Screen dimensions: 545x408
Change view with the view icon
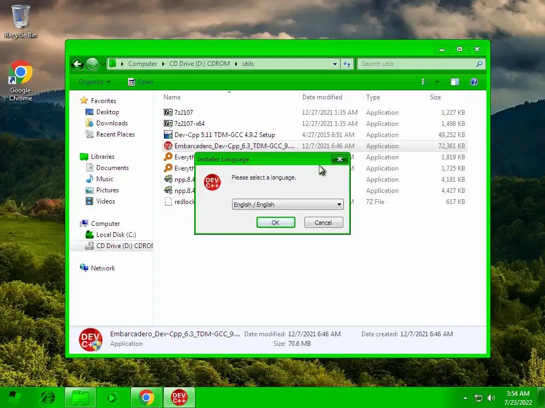tap(424, 82)
